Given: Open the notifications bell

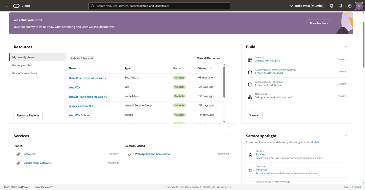Looking at the screenshot, I should [341, 6].
